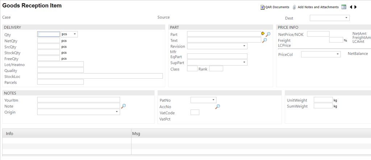This screenshot has height=160, width=371.
Task: Expand the PatNo dropdown
Action: pos(213,100)
